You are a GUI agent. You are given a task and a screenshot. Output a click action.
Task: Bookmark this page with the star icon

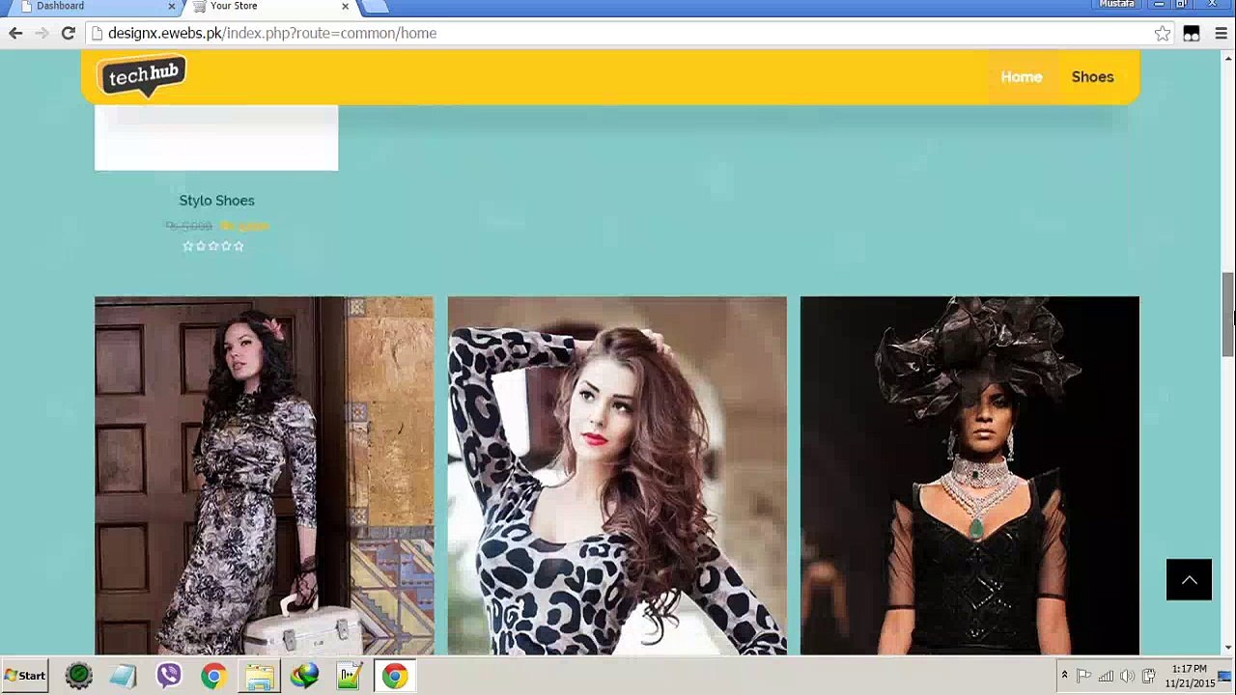point(1163,34)
